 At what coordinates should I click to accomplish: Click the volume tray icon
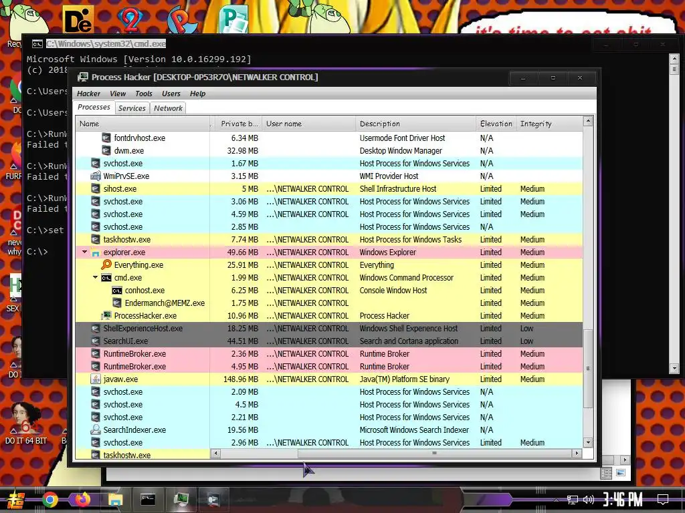[x=589, y=500]
